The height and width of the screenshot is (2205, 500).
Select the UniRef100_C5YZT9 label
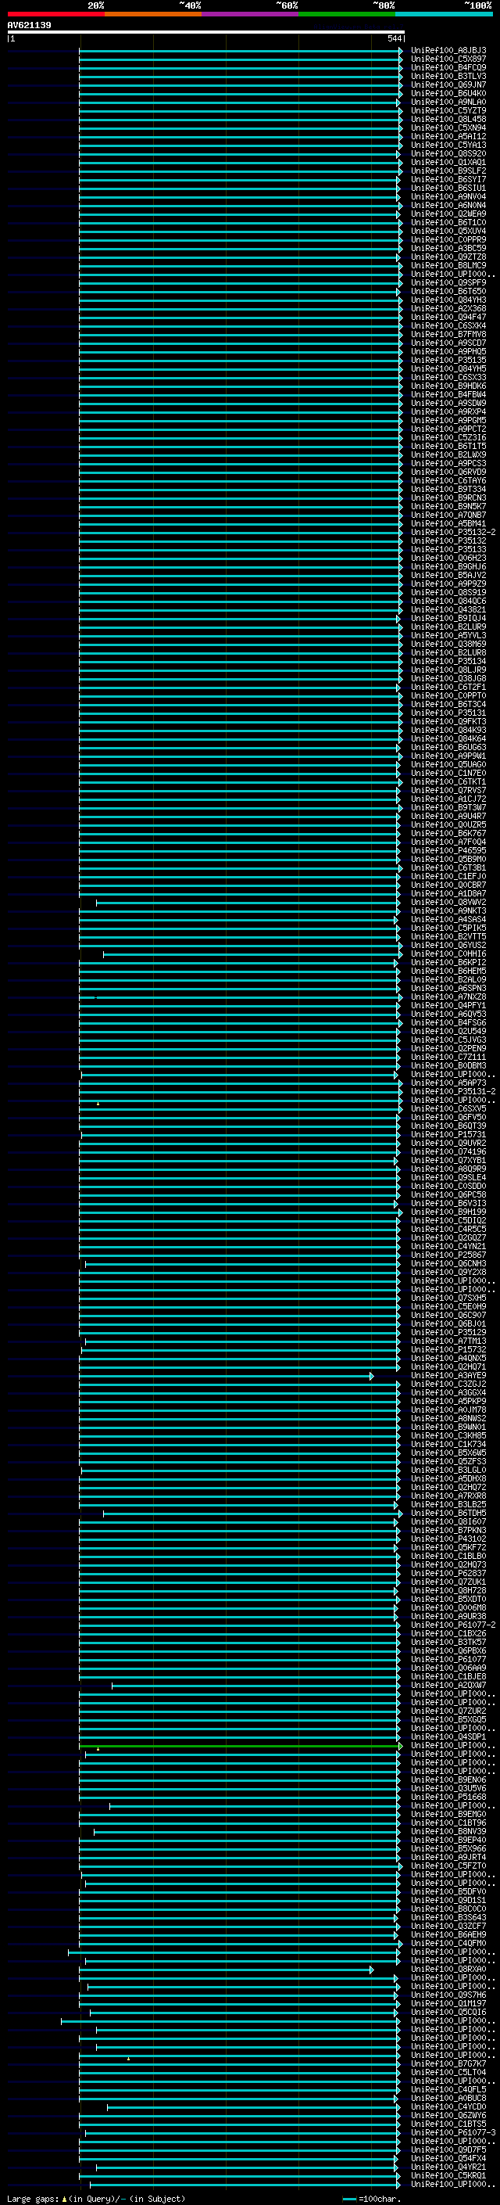448,110
